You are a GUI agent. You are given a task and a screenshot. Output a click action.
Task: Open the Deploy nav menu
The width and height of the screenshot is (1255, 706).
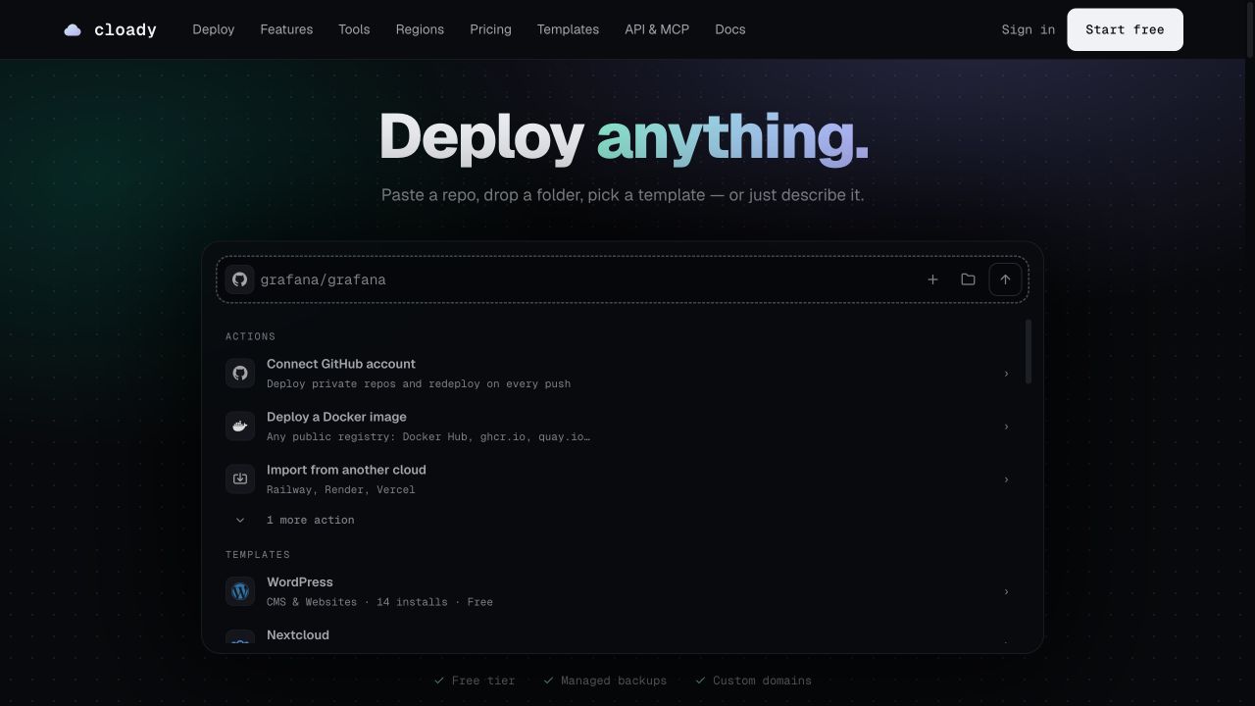[214, 29]
